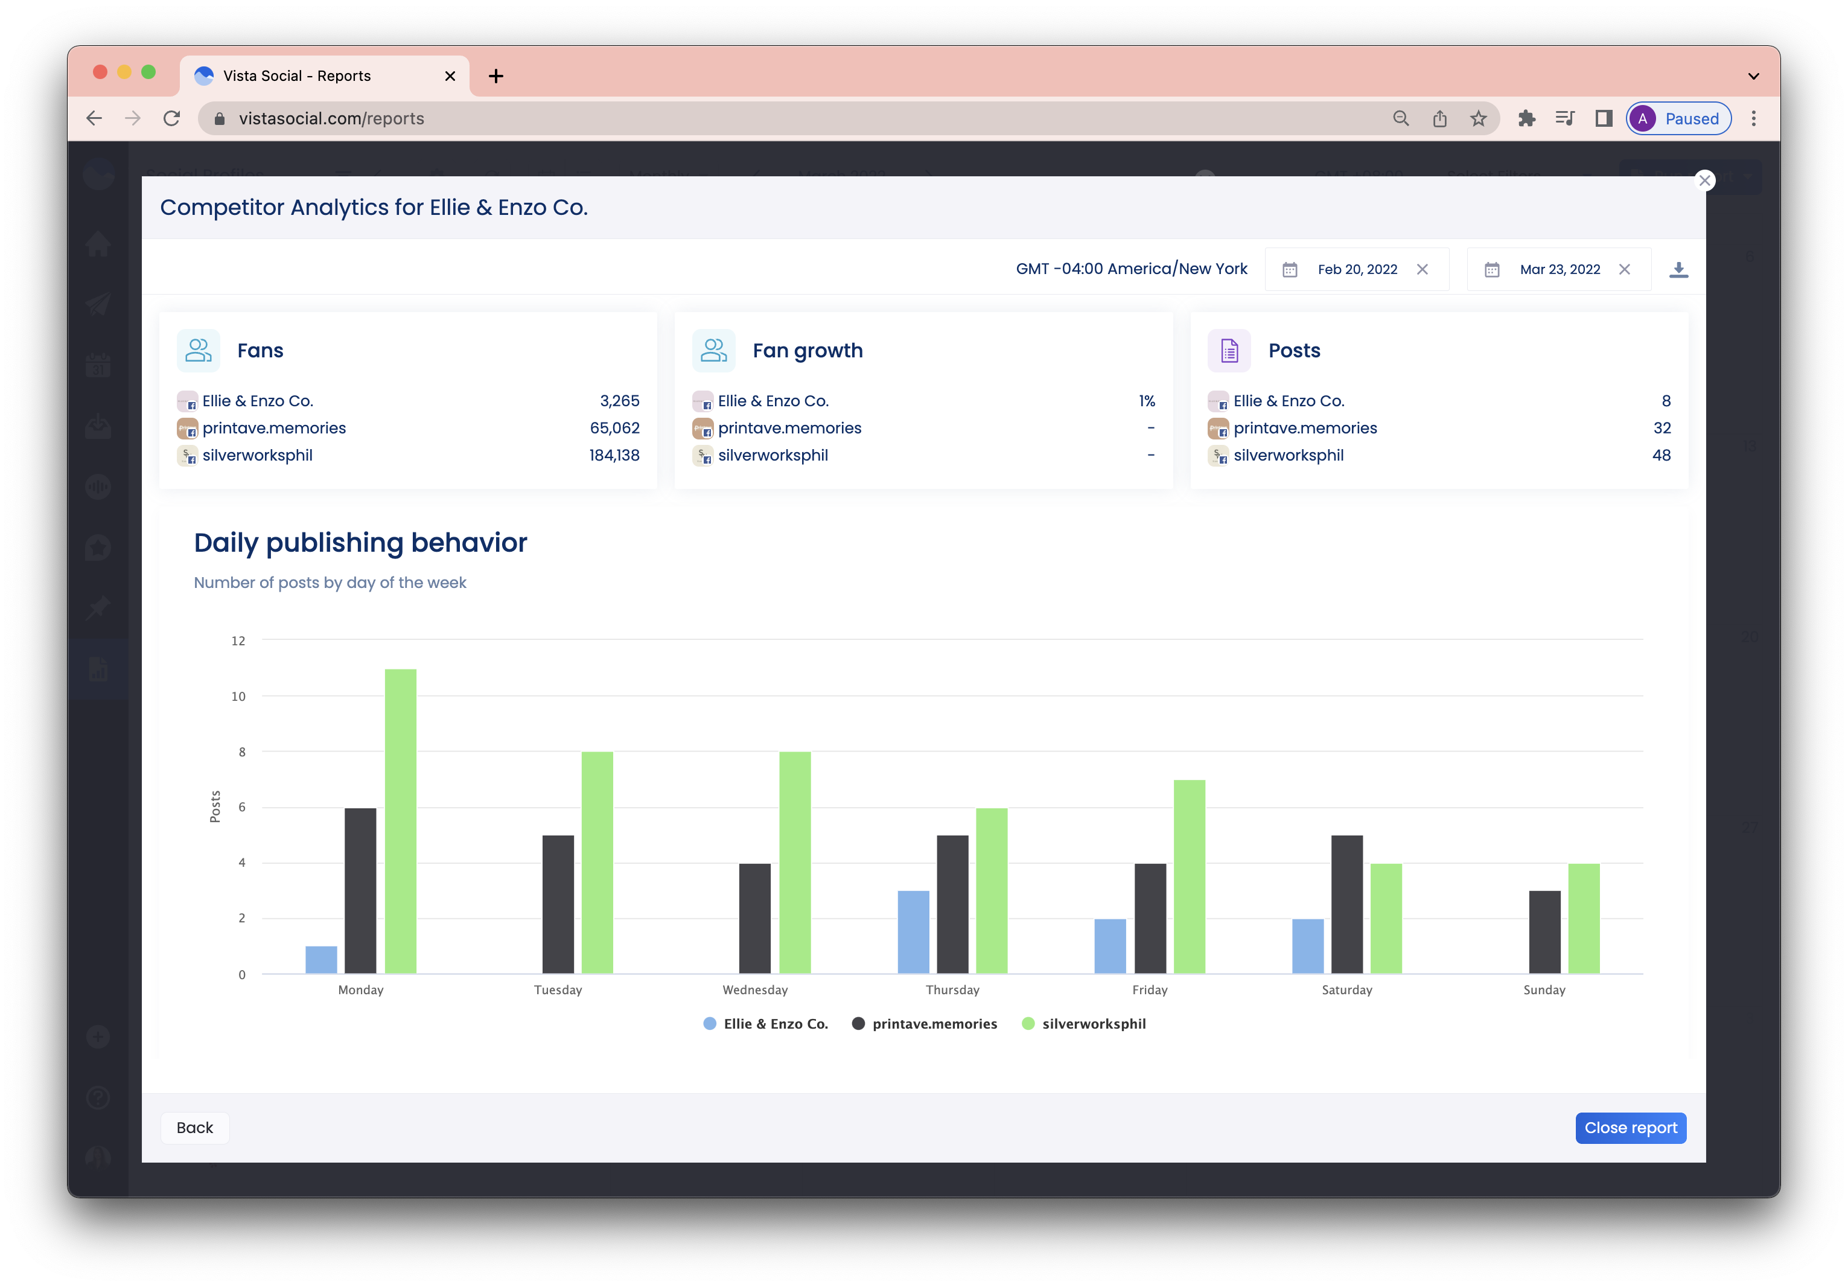Image resolution: width=1848 pixels, height=1287 pixels.
Task: Click the printave.memories Saturday dark bar
Action: tap(1346, 905)
